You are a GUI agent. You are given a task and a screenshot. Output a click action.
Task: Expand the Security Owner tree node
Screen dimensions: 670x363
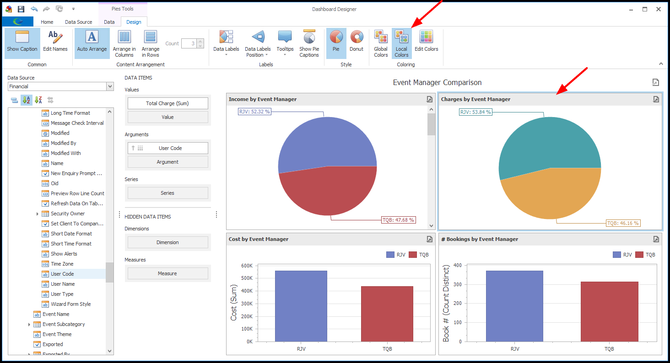tap(38, 214)
